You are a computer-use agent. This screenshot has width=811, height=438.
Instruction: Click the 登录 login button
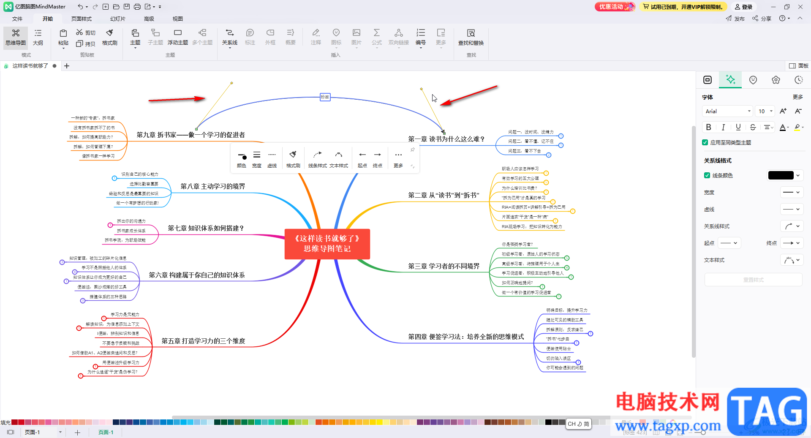744,7
